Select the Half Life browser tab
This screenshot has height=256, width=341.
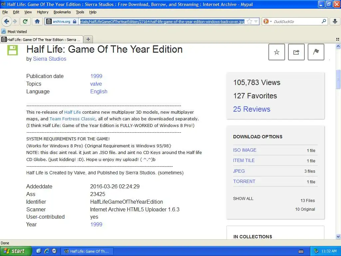point(42,39)
